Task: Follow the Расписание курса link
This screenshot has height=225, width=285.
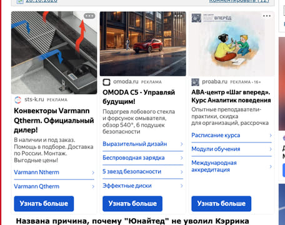Action: pos(216,136)
